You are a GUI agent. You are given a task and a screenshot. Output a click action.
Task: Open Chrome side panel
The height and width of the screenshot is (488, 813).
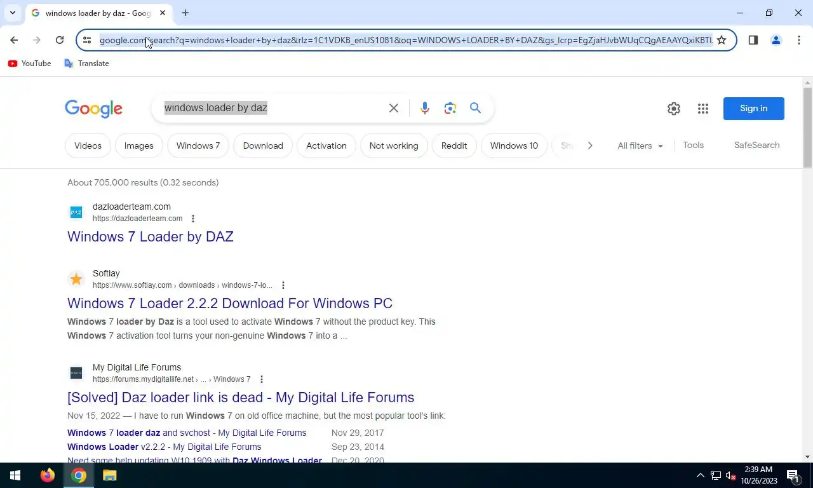click(x=753, y=40)
